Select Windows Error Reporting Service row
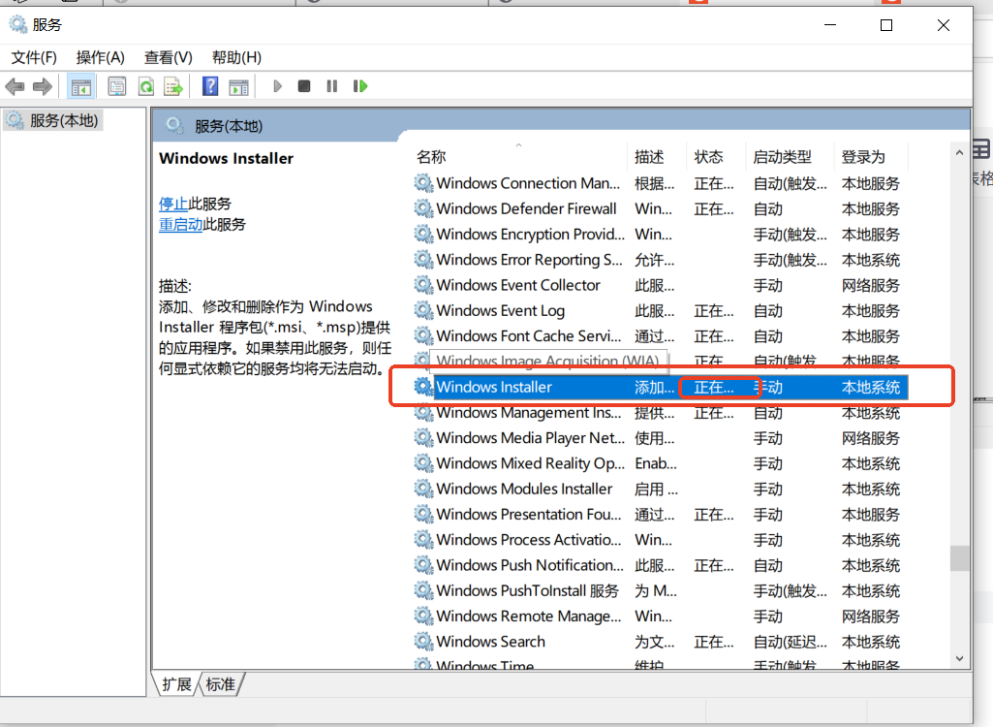The width and height of the screenshot is (993, 727). tap(661, 259)
